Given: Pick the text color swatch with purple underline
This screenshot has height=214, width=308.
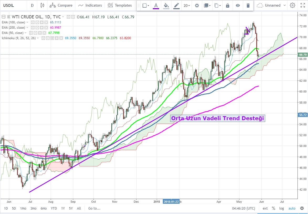Looking at the screenshot, I should 156,6.
